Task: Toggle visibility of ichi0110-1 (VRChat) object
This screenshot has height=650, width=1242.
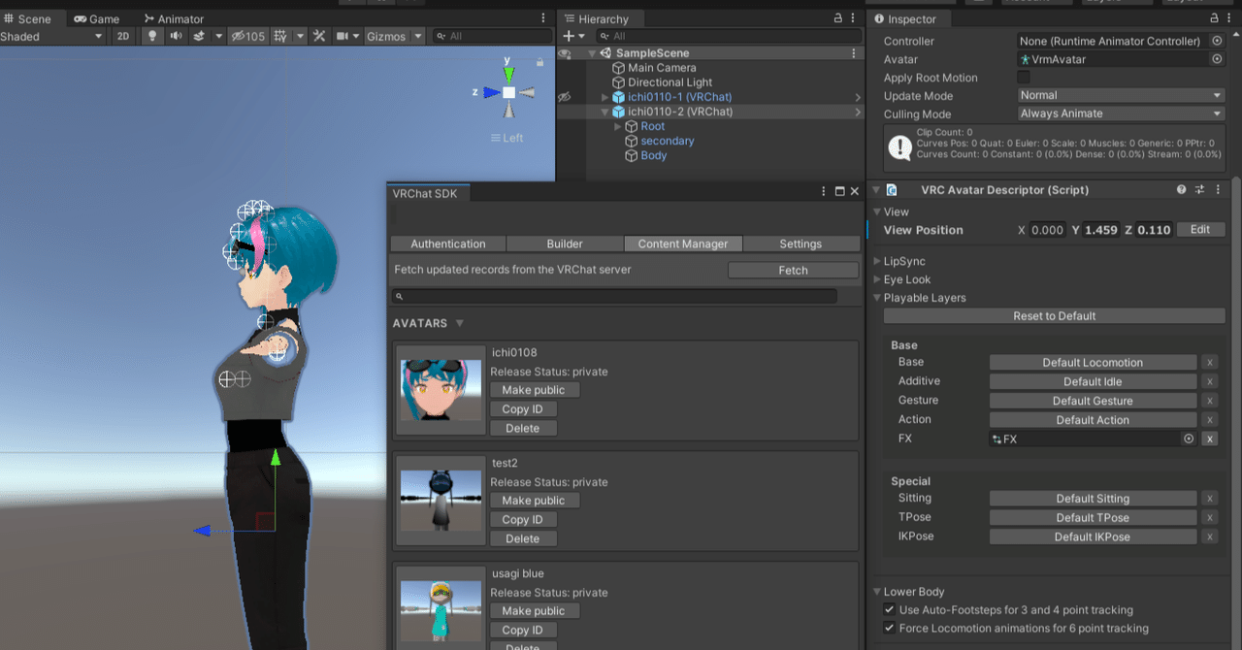Action: tap(564, 97)
